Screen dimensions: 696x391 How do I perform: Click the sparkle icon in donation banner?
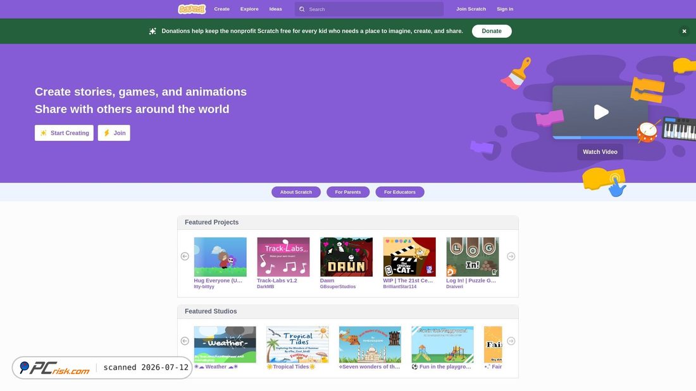[152, 31]
